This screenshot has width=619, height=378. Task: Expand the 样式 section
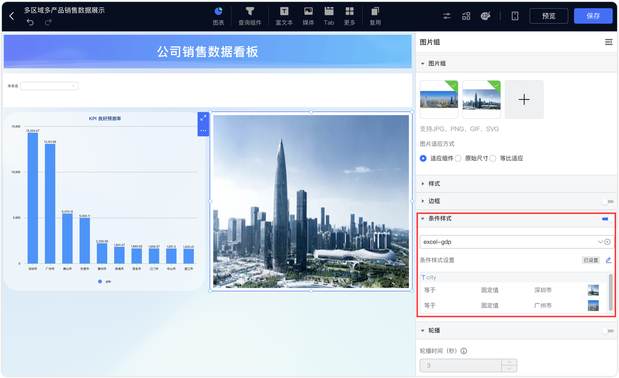coord(423,184)
